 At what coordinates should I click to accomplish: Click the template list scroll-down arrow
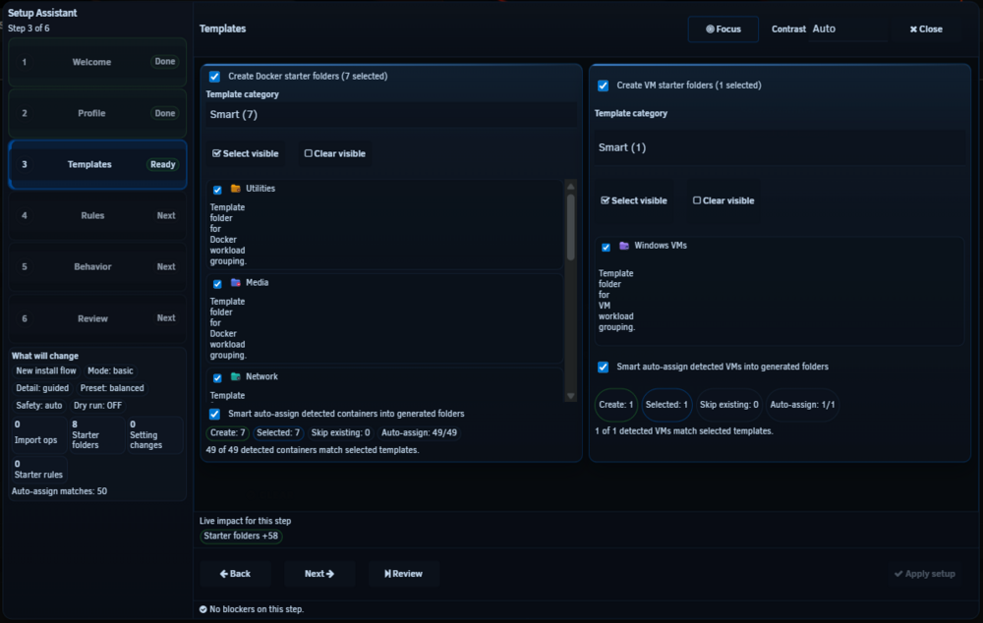570,396
